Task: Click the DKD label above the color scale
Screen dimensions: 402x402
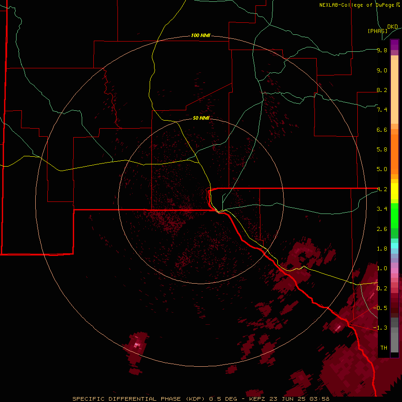Action: click(393, 27)
